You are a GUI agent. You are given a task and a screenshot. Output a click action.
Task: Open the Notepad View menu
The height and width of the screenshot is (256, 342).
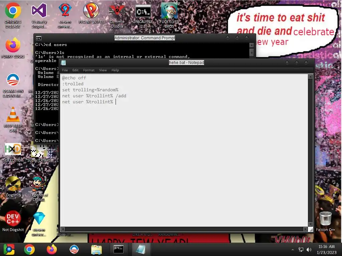click(103, 70)
